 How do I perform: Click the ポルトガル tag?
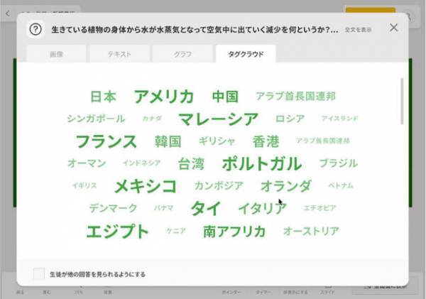(x=262, y=164)
